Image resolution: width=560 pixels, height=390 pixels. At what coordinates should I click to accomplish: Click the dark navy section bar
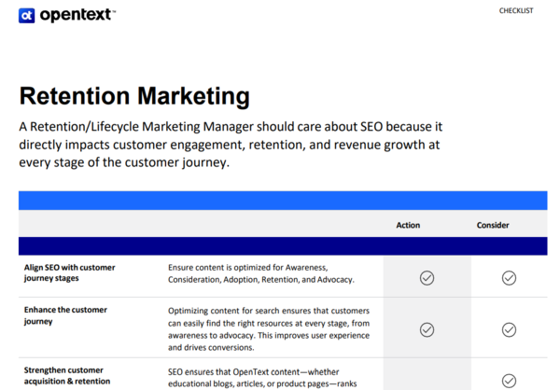point(282,246)
